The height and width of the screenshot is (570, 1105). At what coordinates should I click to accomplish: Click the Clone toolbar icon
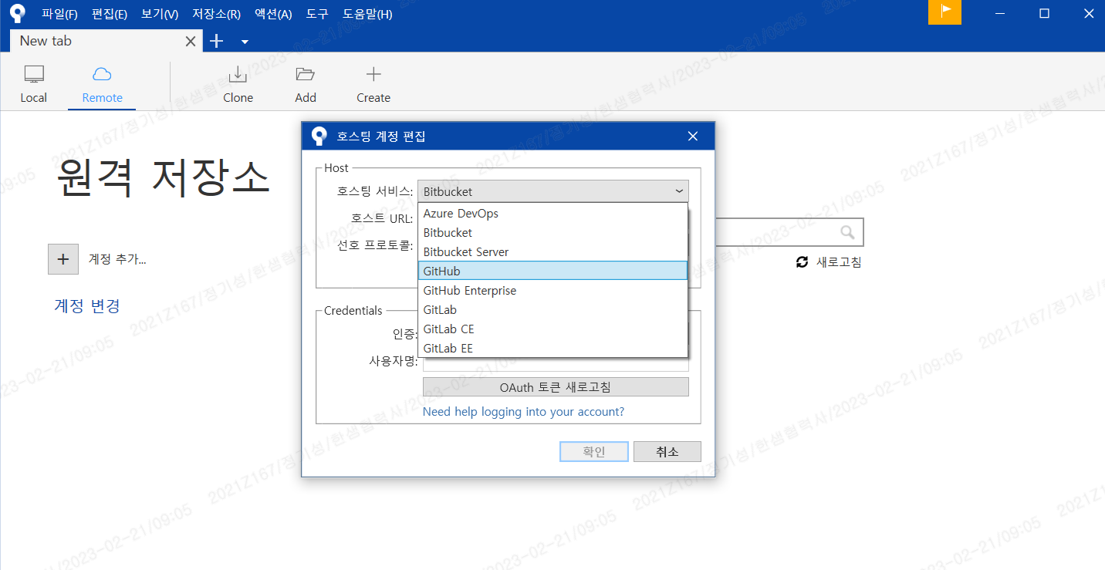238,74
